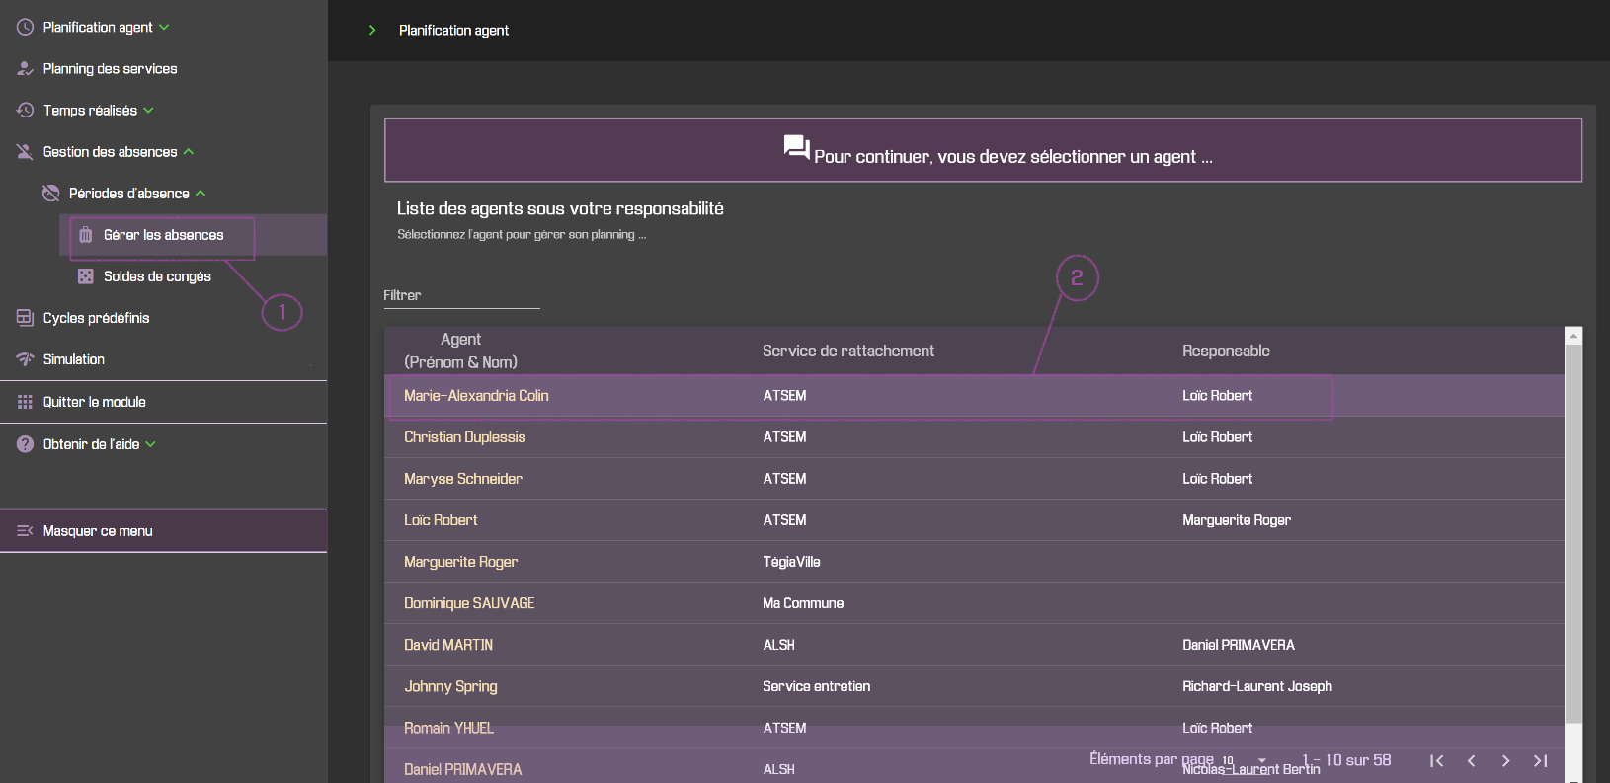Click the clipboard icon beside Gérer les absences

pos(86,235)
